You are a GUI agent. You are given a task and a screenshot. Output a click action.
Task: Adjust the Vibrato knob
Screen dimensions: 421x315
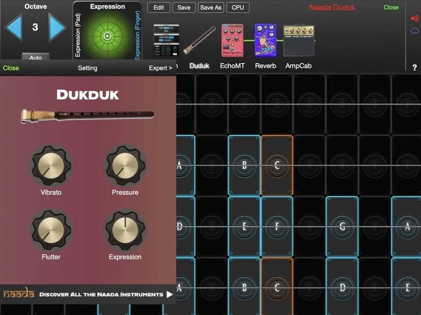pos(51,166)
